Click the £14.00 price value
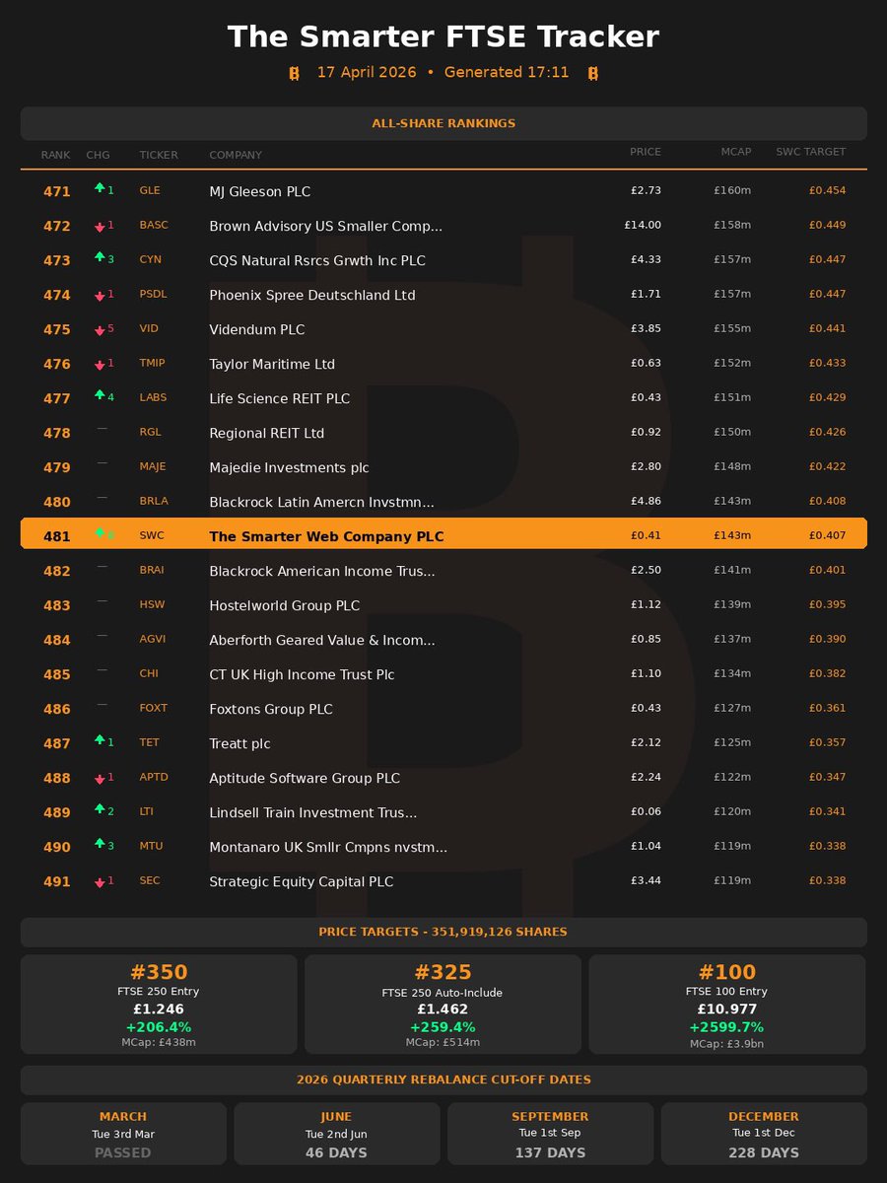The width and height of the screenshot is (887, 1183). pos(643,225)
